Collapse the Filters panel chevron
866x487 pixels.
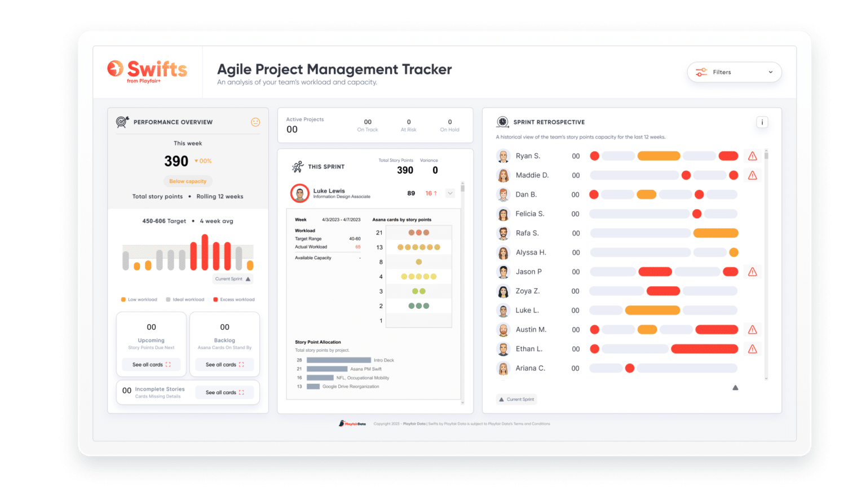770,72
